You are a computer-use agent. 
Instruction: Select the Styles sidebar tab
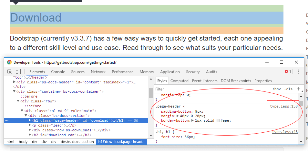(x=162, y=81)
